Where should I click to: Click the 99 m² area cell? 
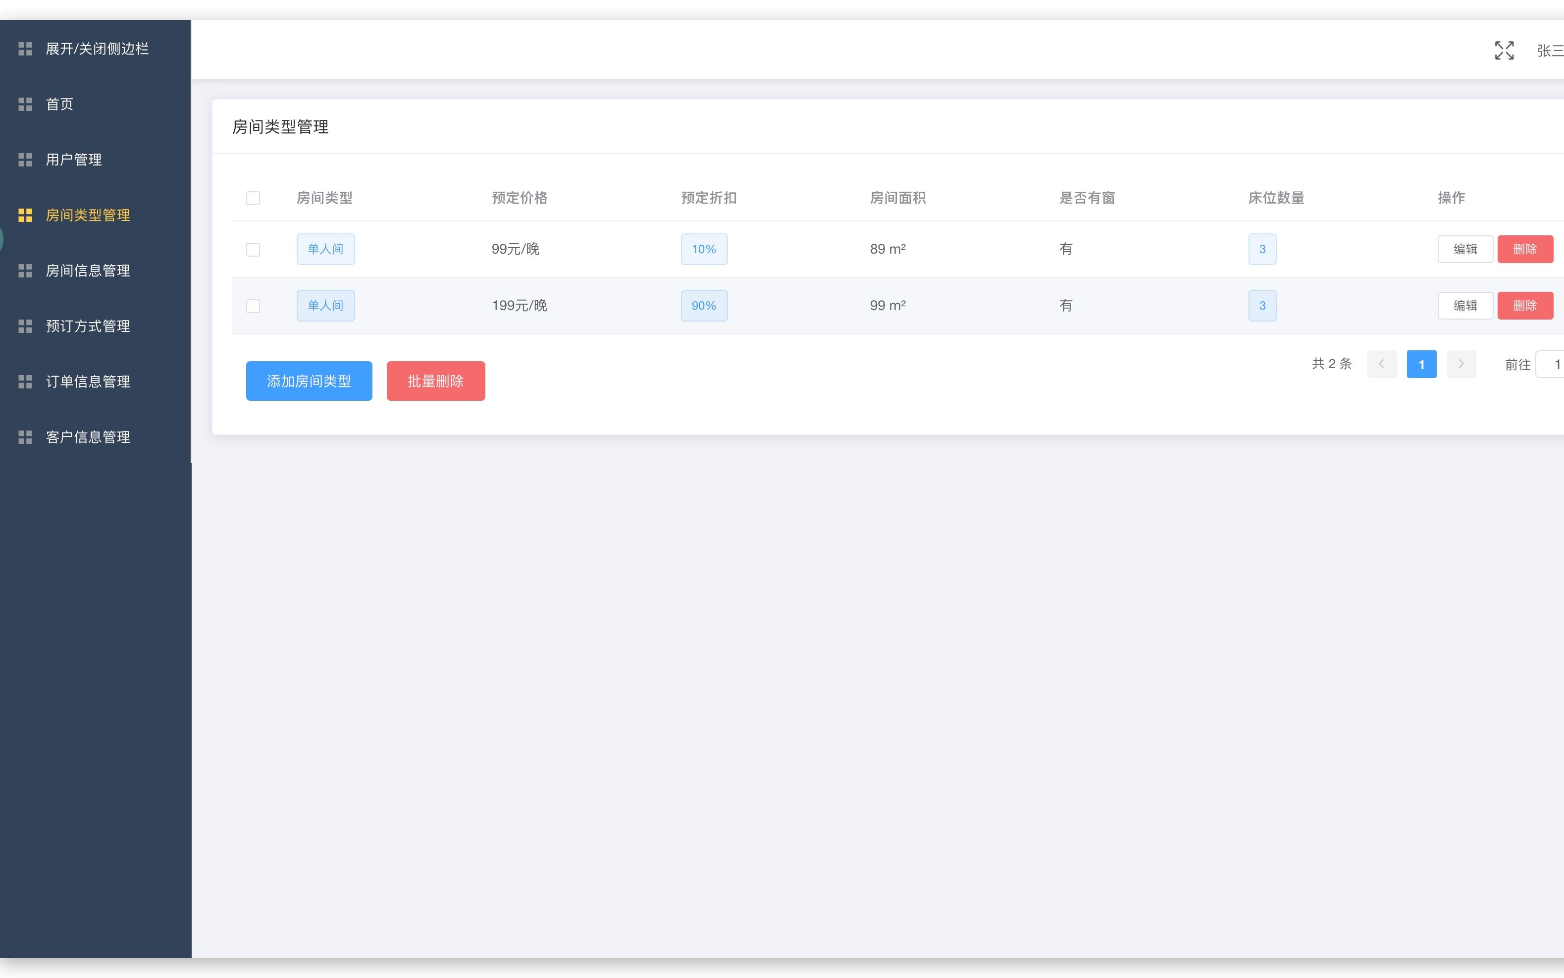[x=887, y=305]
